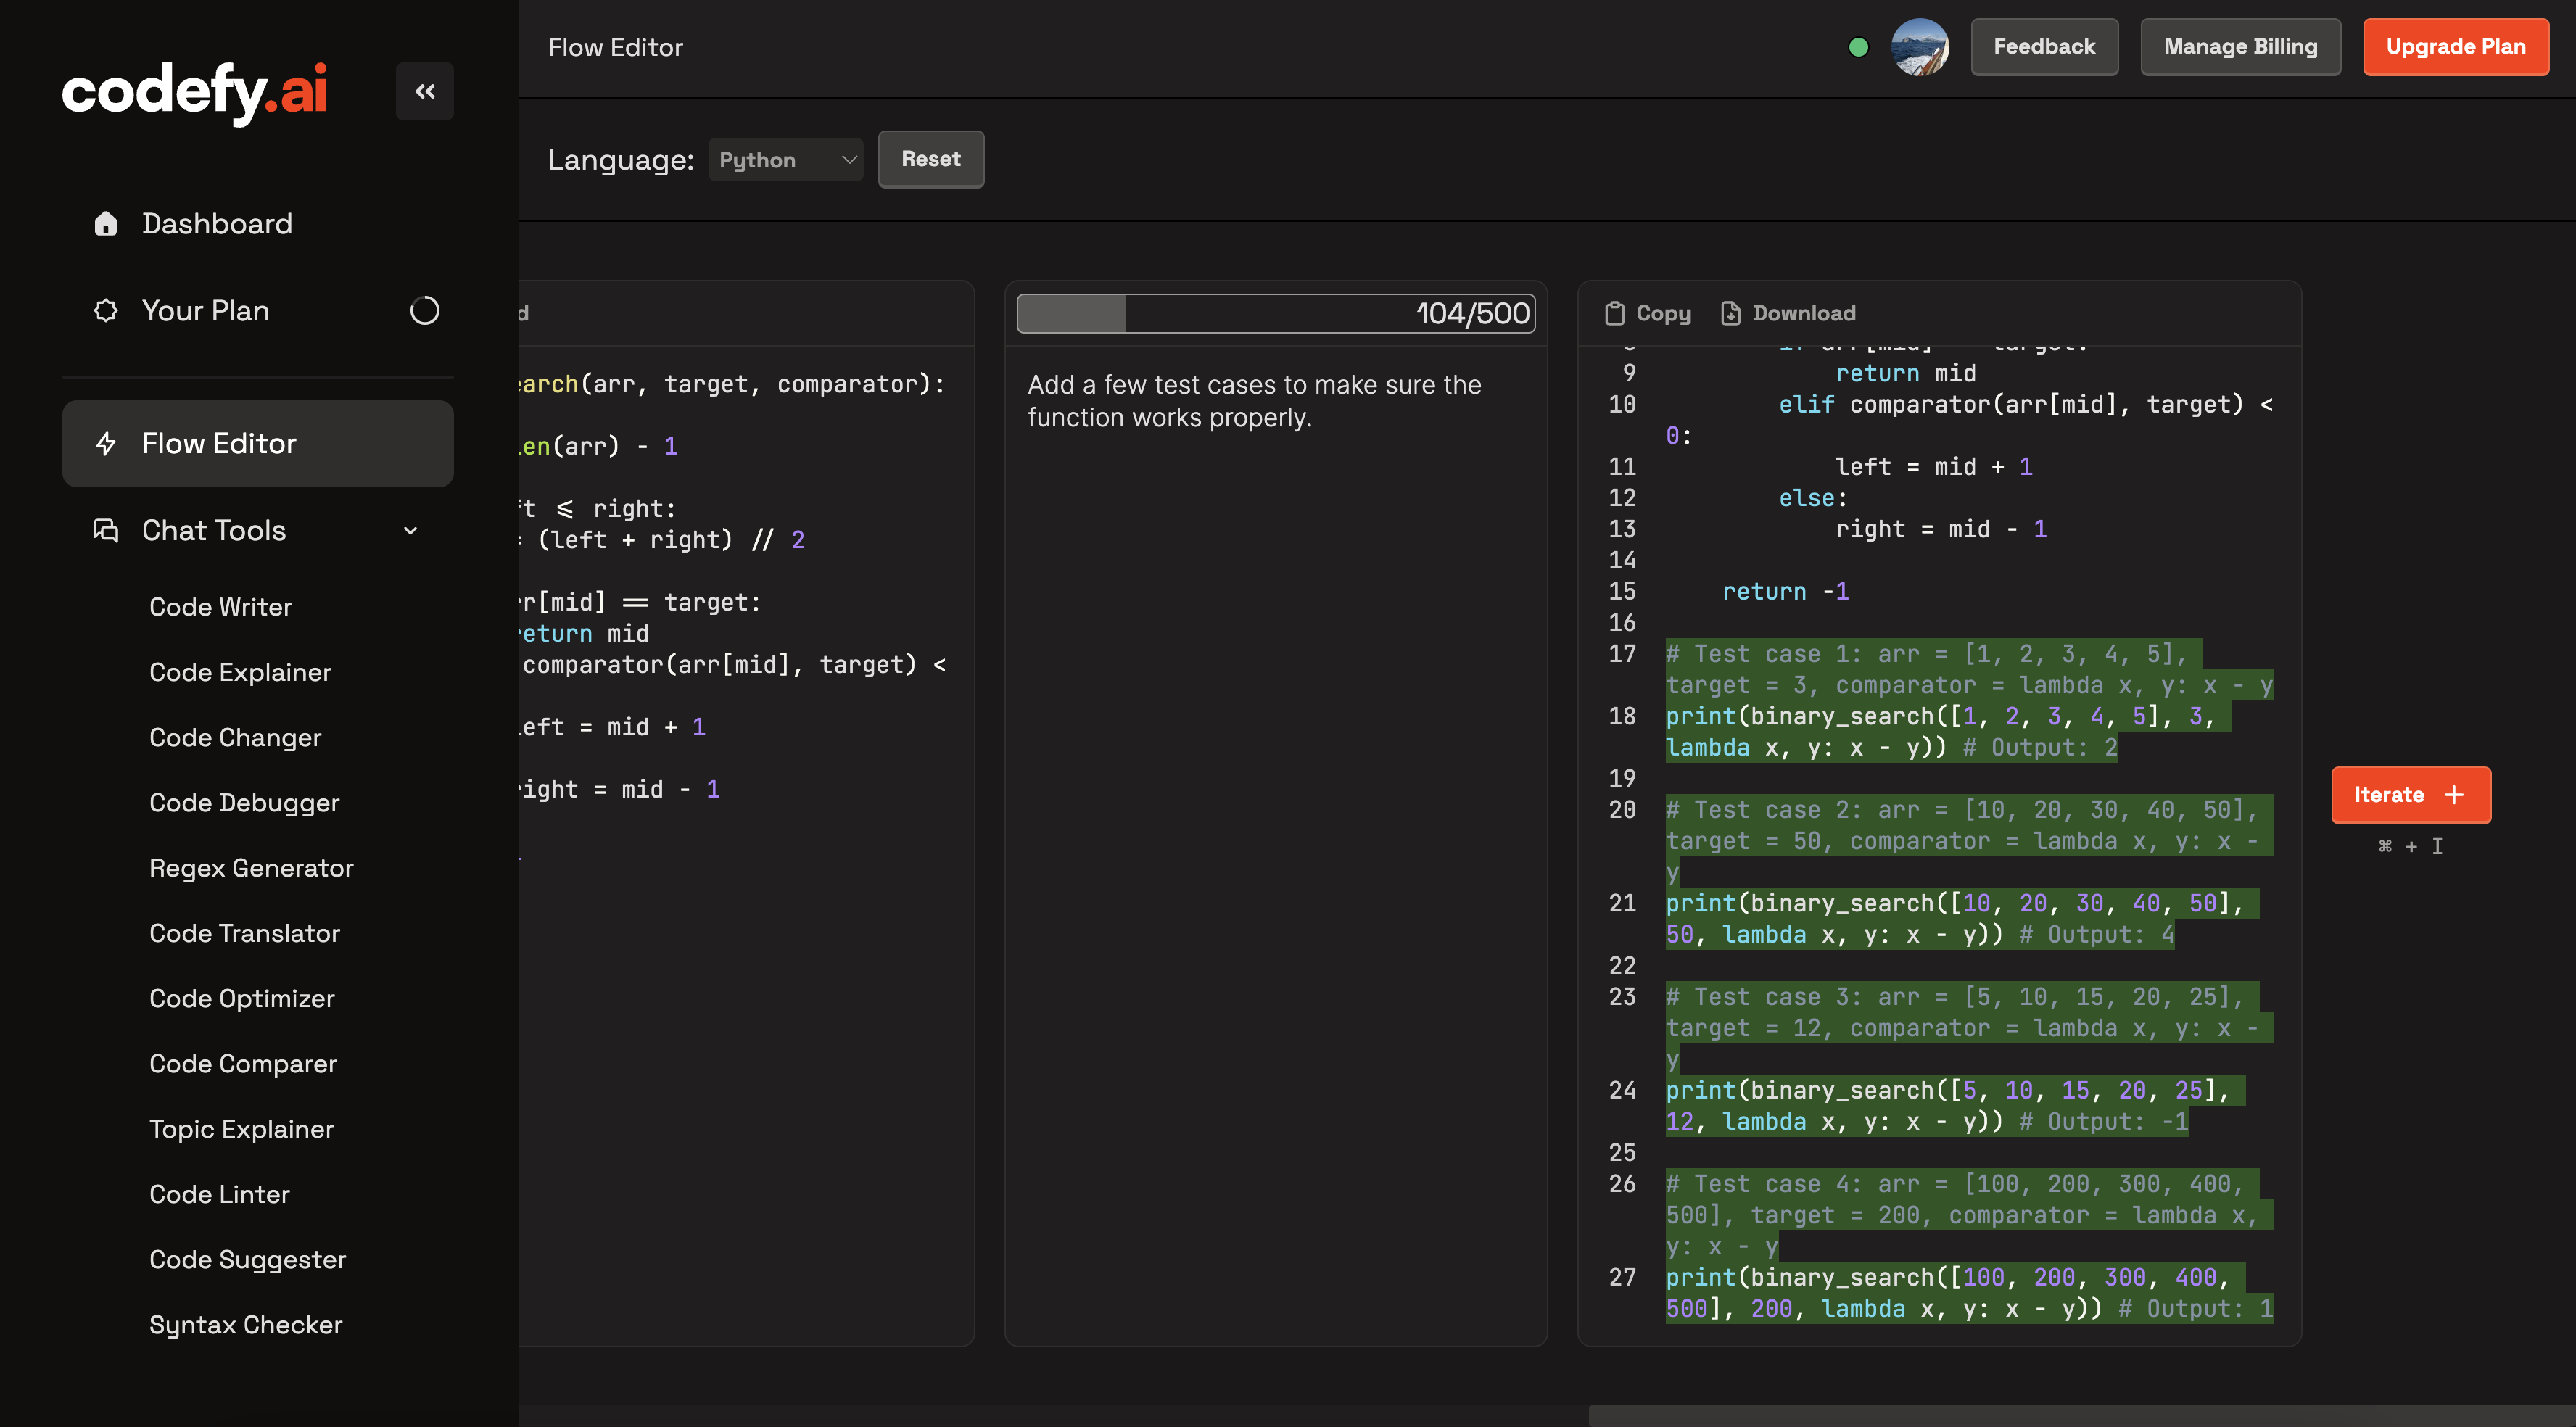Click the Chat Tools speech bubbles icon

click(x=105, y=530)
